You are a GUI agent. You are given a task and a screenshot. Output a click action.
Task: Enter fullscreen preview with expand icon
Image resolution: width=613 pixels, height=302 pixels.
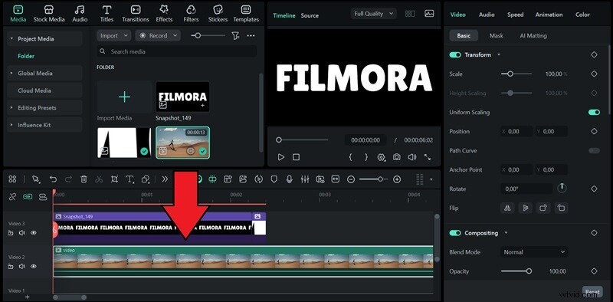428,157
